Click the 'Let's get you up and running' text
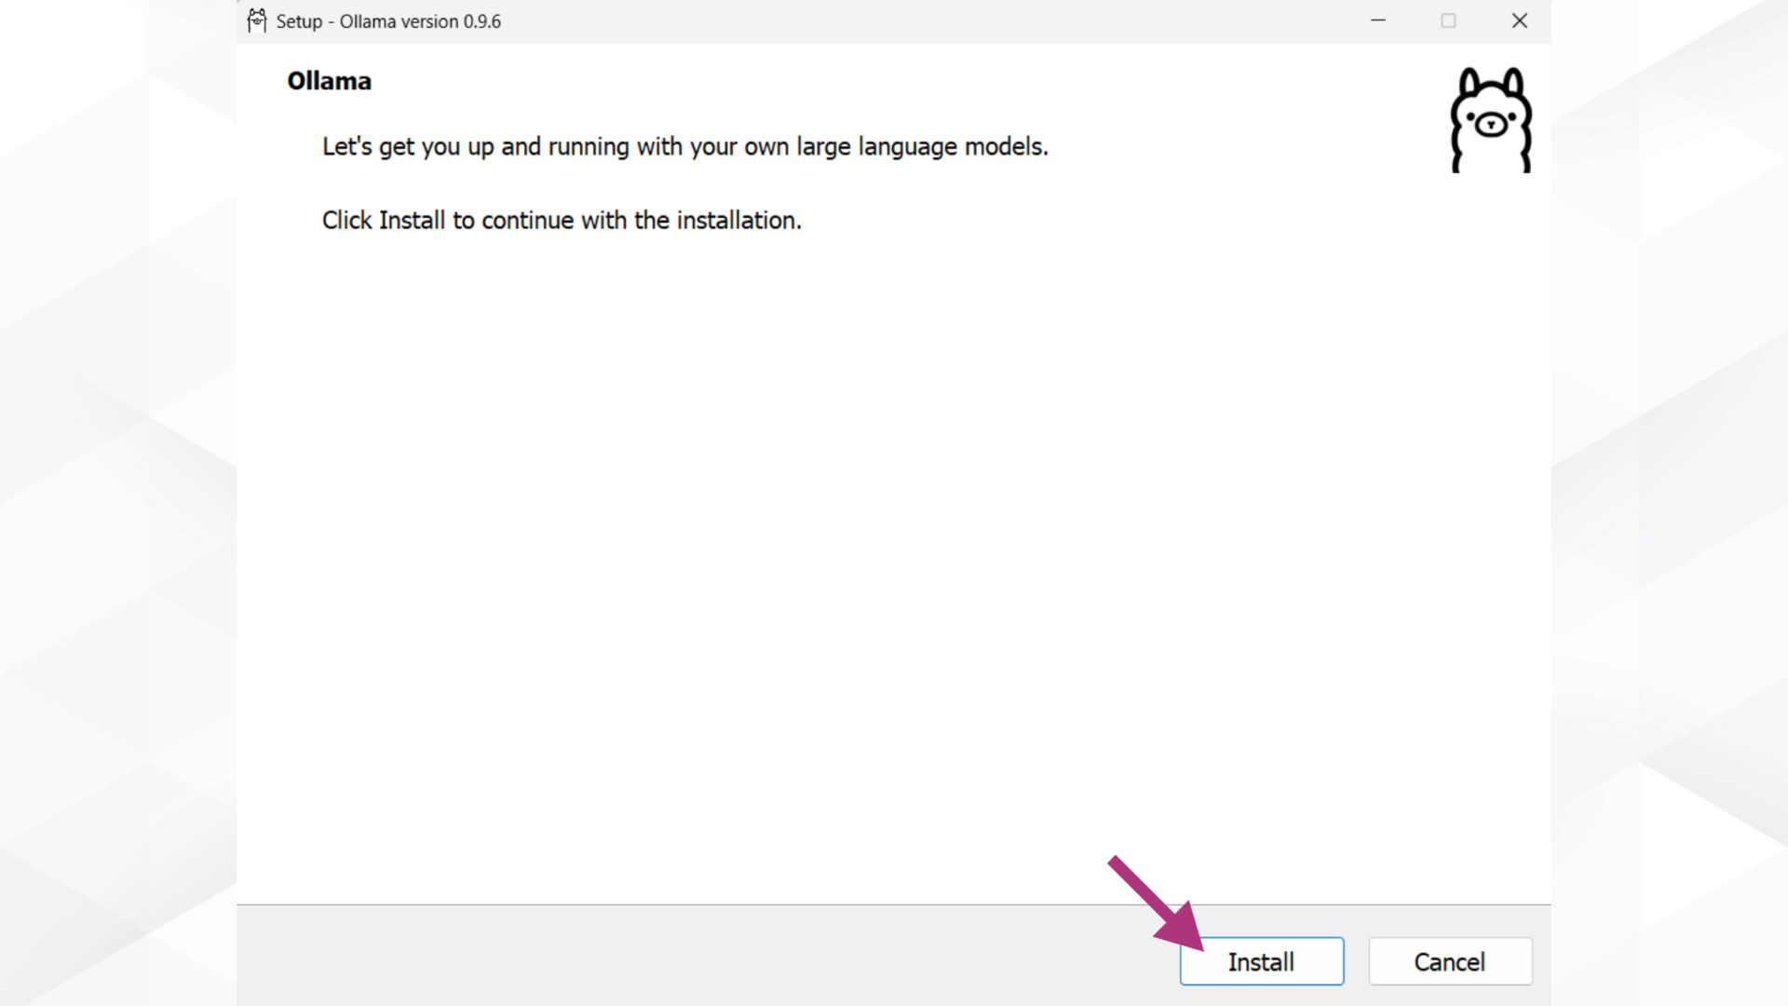Viewport: 1788px width, 1006px height. [684, 147]
